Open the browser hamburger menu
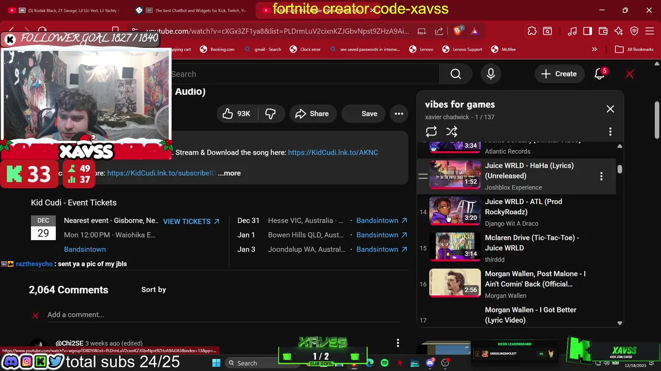 650,31
